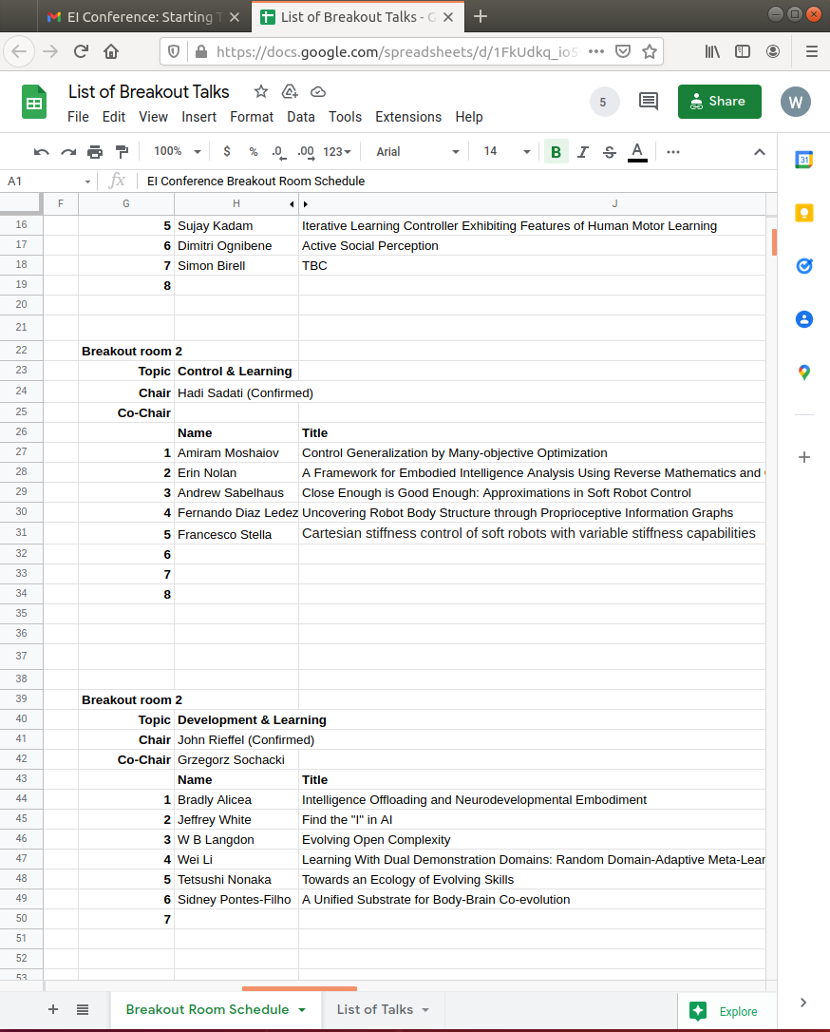Open Google Maps in side panel

coord(803,373)
